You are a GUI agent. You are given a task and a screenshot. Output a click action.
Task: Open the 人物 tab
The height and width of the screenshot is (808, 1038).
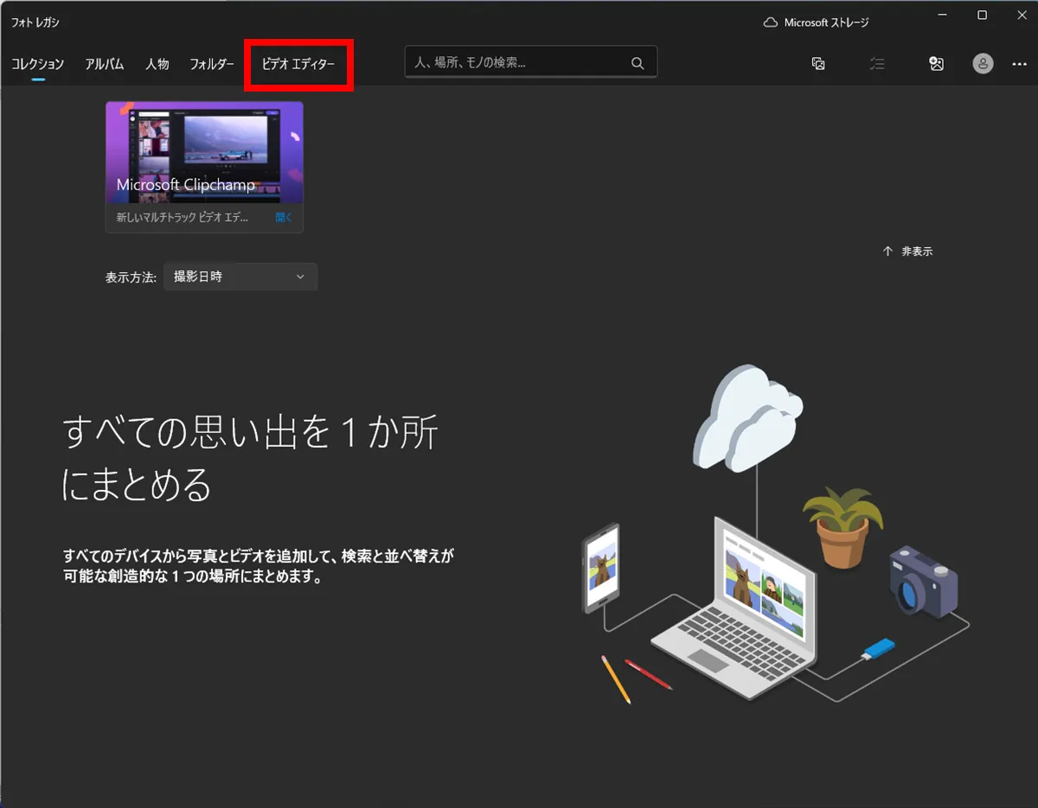(x=157, y=63)
